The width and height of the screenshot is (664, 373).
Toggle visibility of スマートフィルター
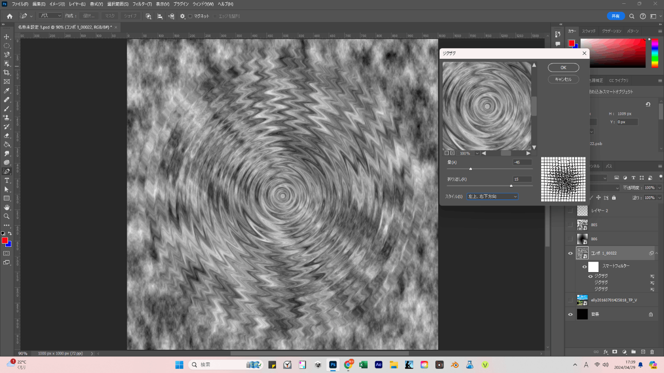pos(584,267)
